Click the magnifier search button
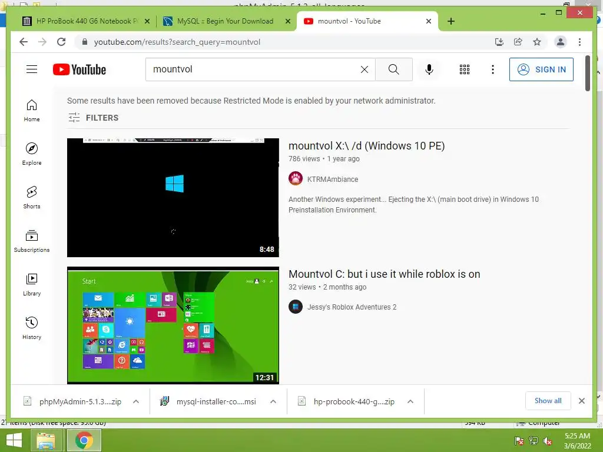The width and height of the screenshot is (603, 452). coord(393,69)
